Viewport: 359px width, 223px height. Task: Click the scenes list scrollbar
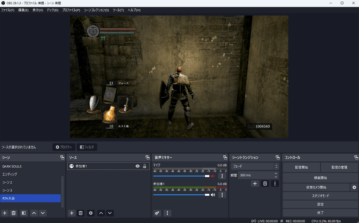[x=63, y=192]
